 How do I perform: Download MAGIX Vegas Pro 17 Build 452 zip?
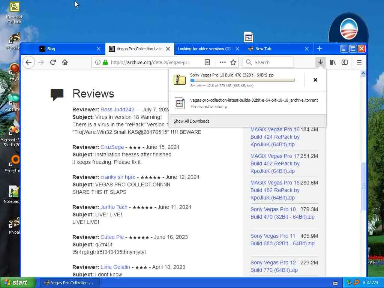tap(275, 163)
